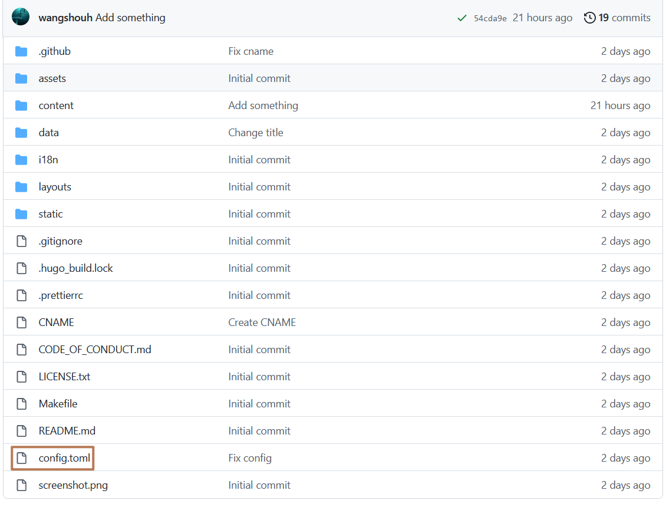Click the content folder icon

[22, 105]
